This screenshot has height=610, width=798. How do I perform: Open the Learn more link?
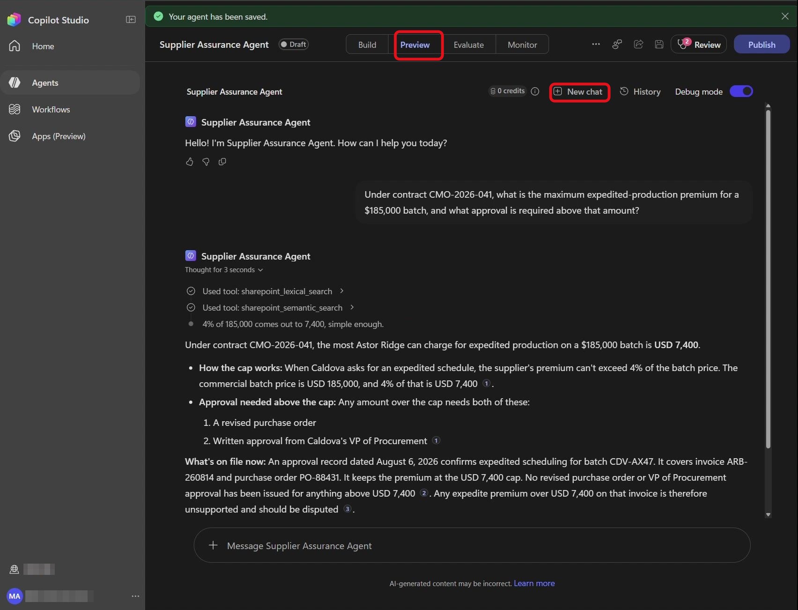click(534, 583)
